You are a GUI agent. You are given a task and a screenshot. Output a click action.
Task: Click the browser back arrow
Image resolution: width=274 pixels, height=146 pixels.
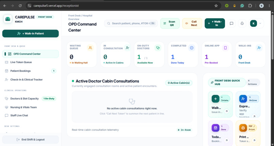click(5, 5)
